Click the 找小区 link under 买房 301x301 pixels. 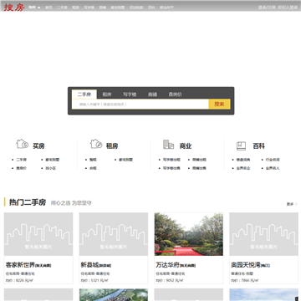[x=51, y=168]
